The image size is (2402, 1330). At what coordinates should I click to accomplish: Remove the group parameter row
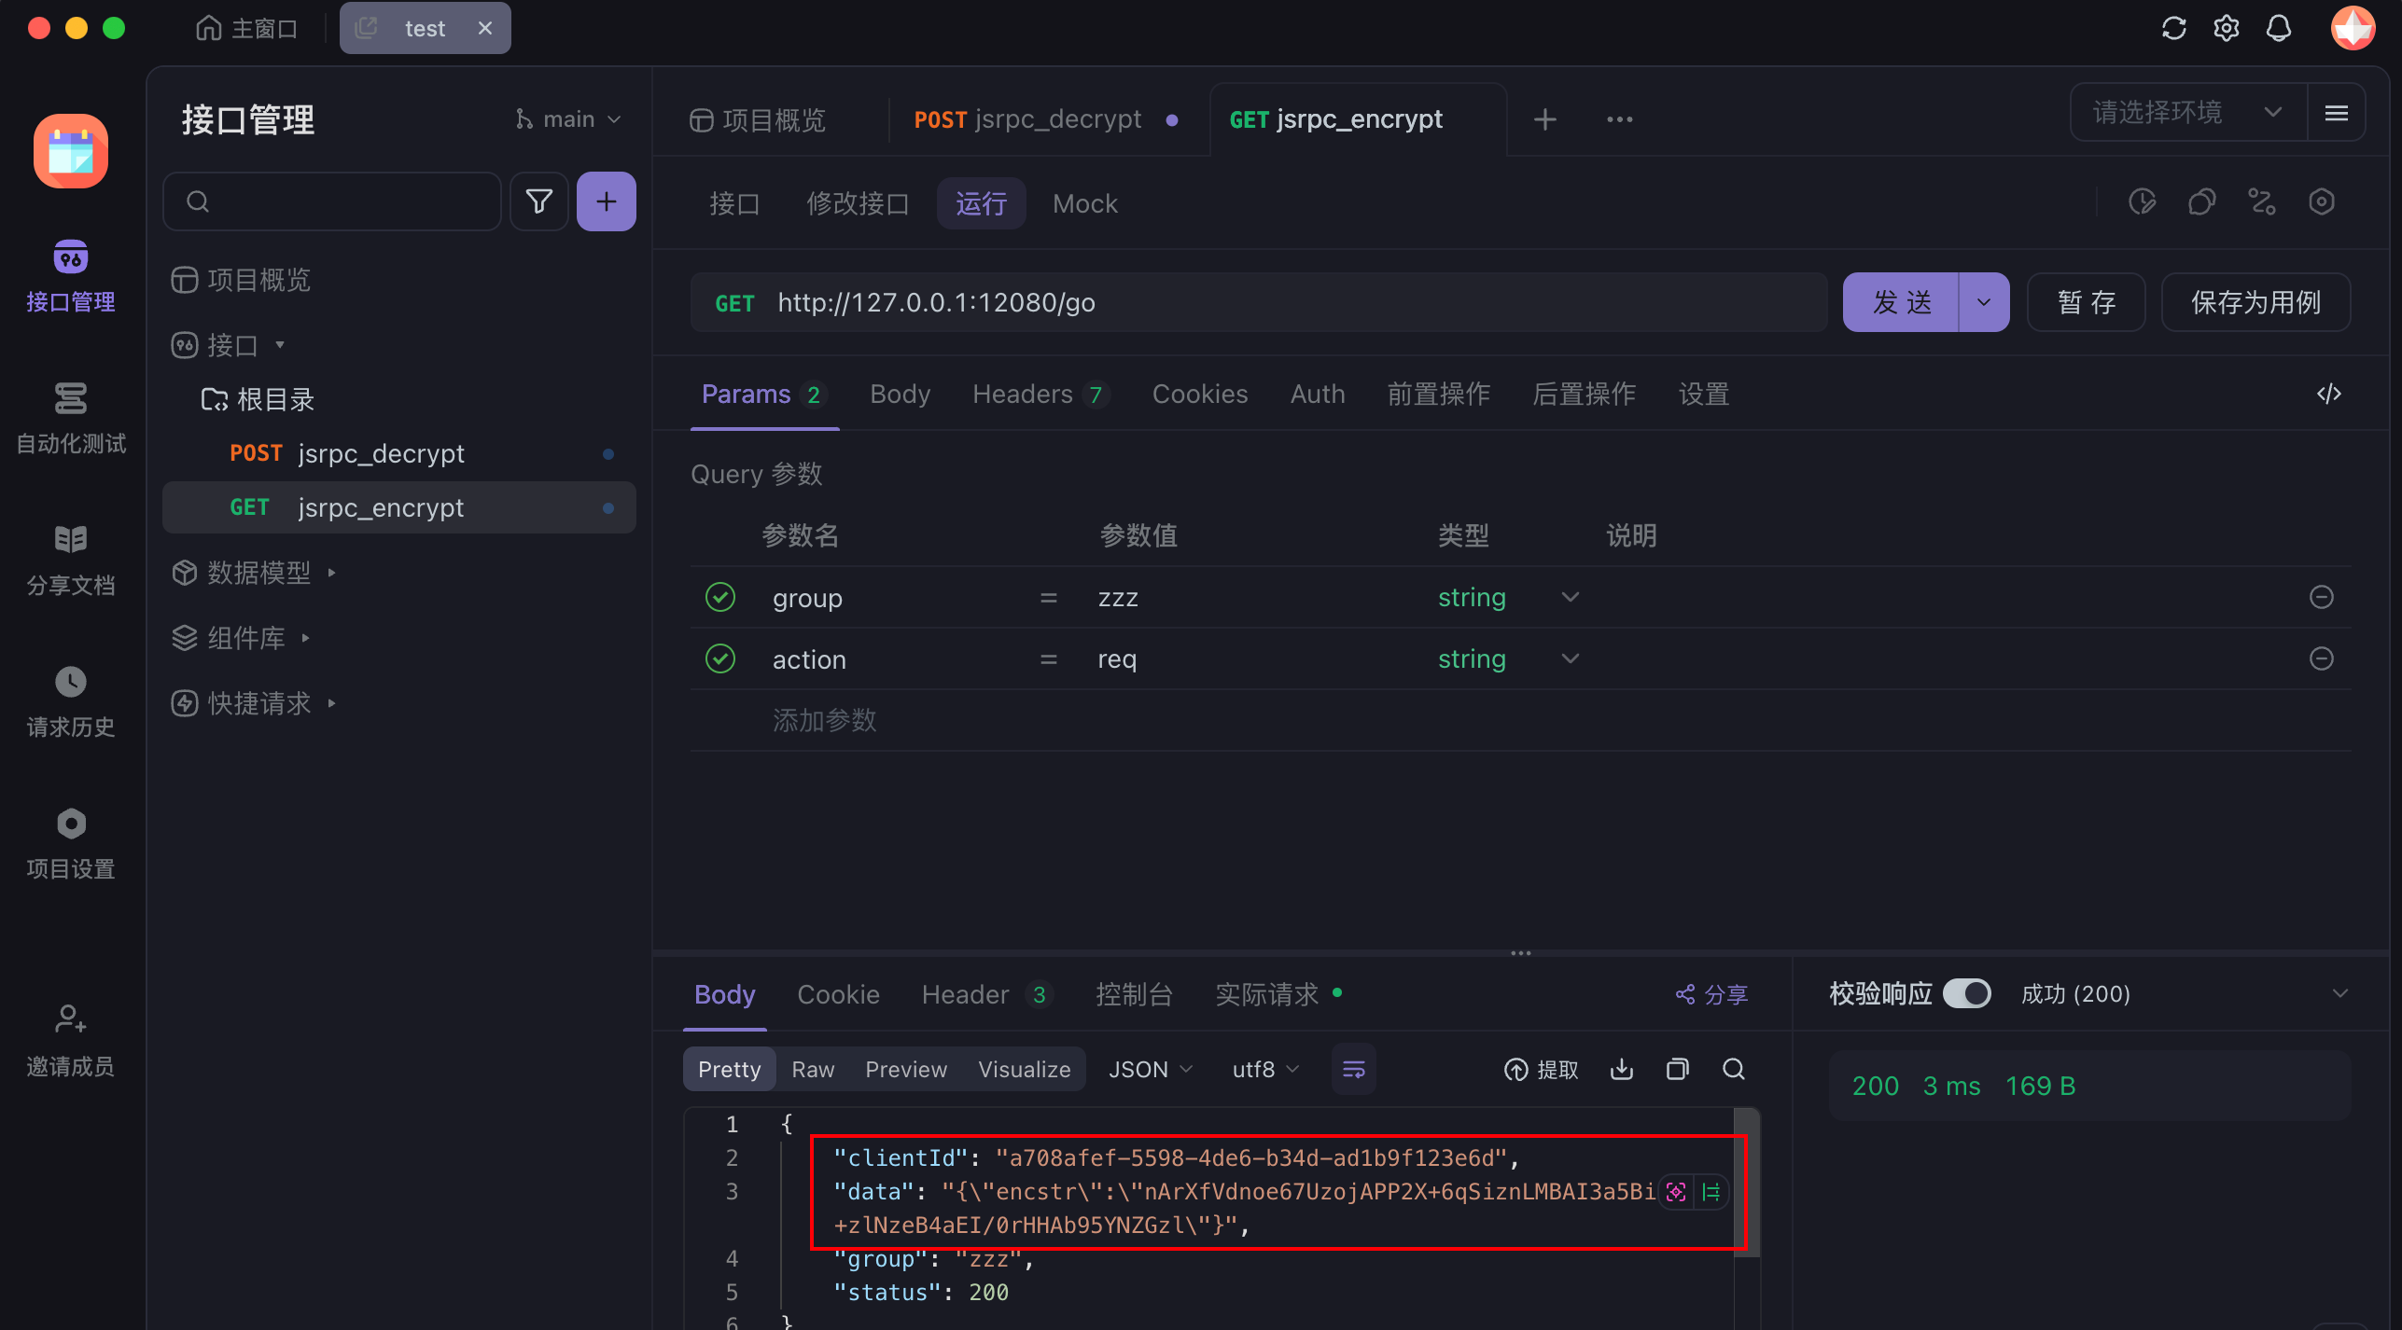(x=2322, y=597)
